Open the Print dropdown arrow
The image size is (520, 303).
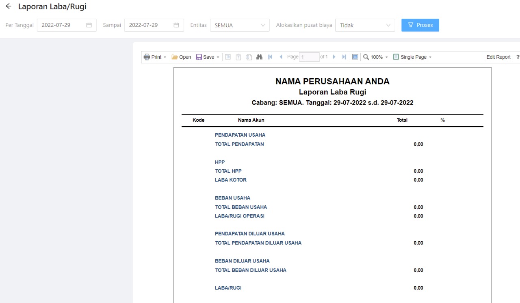coord(165,57)
